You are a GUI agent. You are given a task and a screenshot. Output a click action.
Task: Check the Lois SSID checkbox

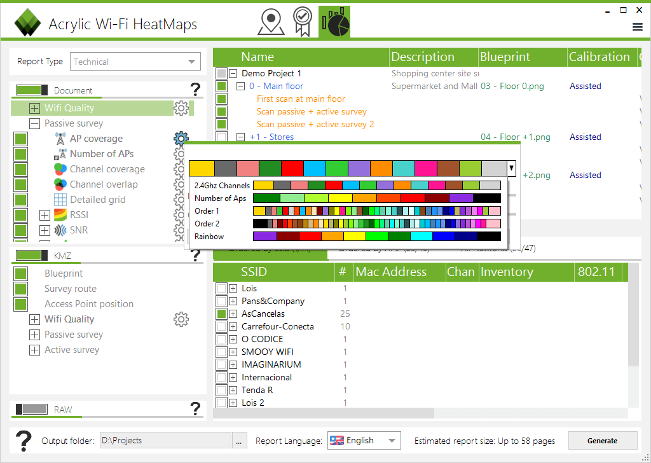click(222, 288)
